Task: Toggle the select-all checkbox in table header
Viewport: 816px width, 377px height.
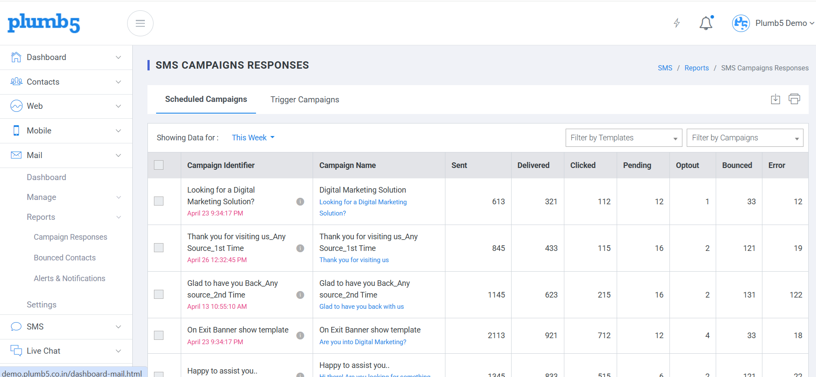Action: 159,165
